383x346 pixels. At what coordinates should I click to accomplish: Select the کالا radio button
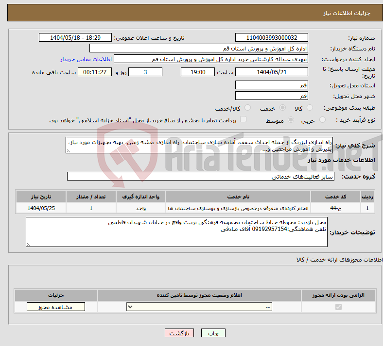point(310,108)
